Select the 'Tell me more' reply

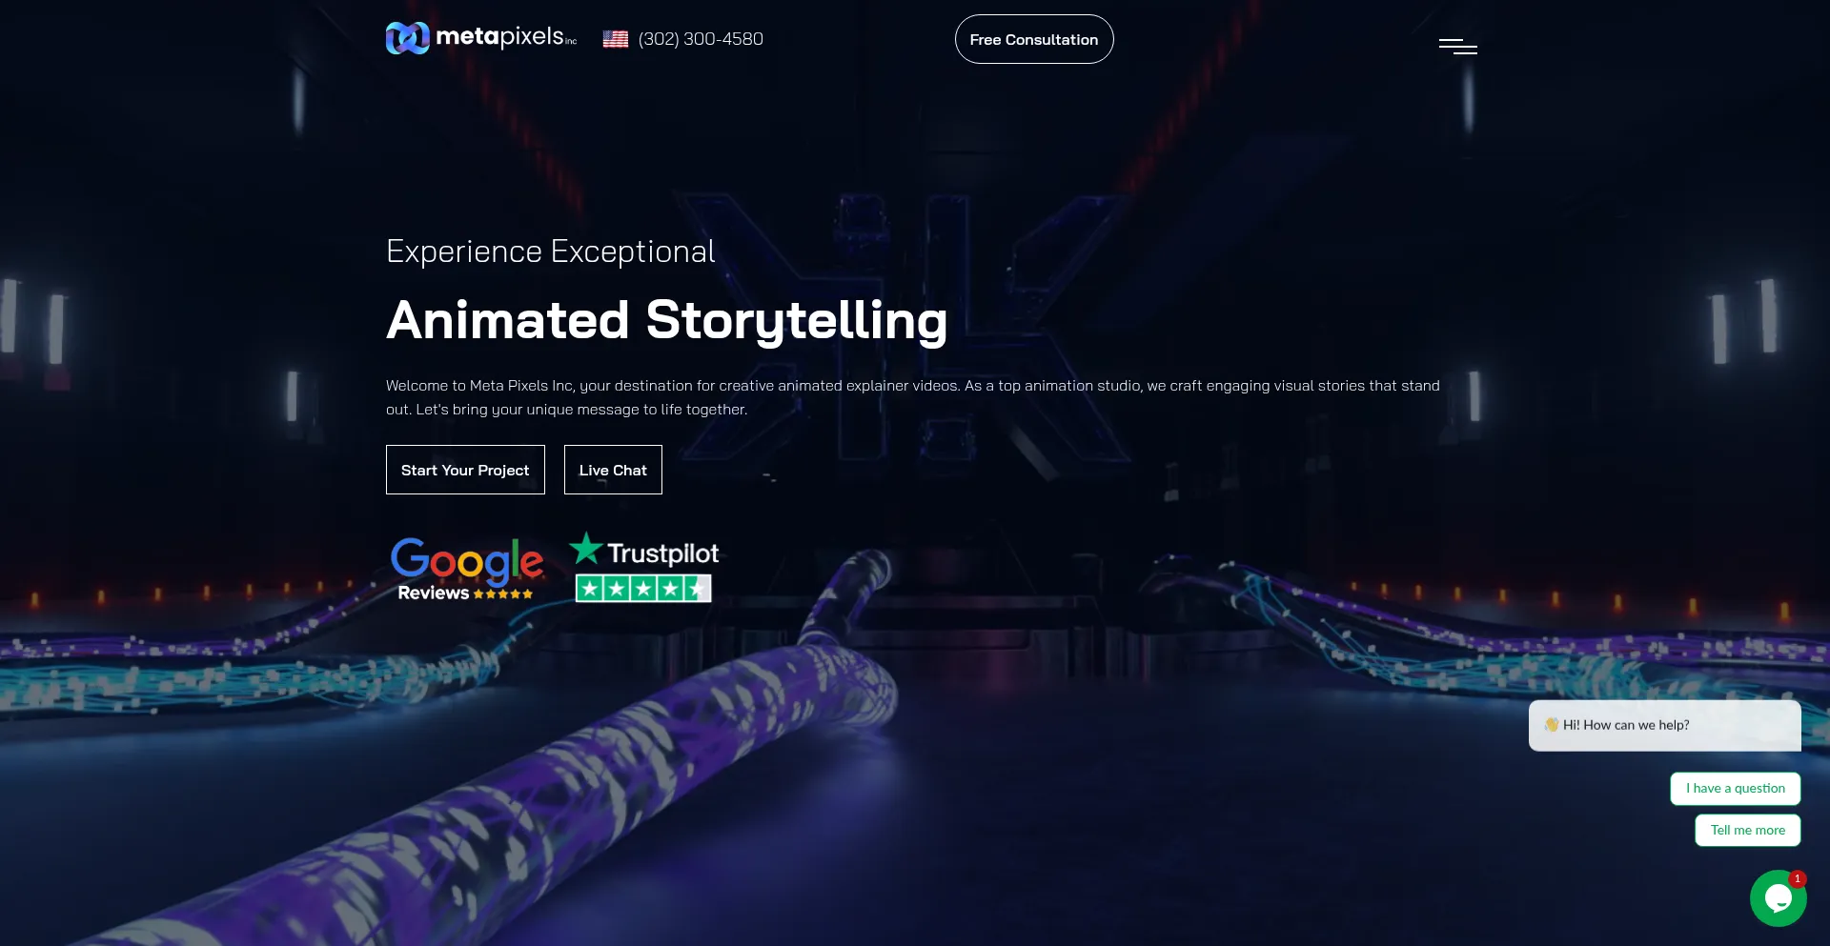[1748, 831]
